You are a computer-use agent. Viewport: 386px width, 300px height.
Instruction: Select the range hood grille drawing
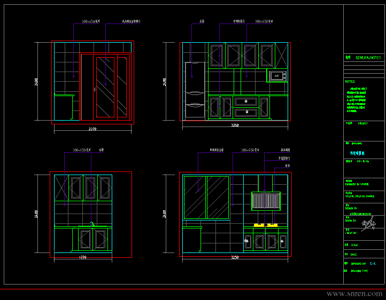(266, 201)
